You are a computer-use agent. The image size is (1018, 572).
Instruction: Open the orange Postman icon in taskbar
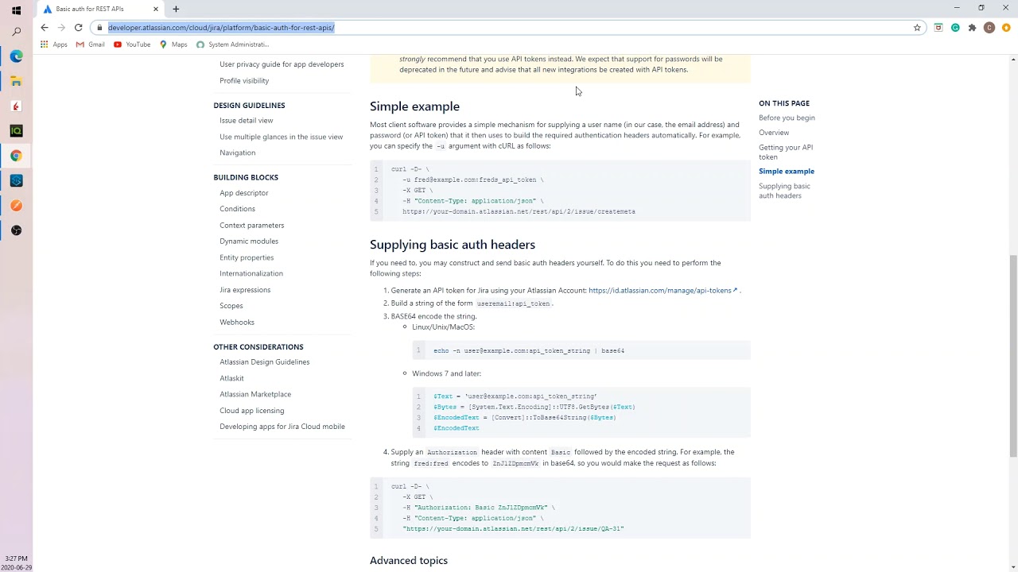[x=16, y=205]
